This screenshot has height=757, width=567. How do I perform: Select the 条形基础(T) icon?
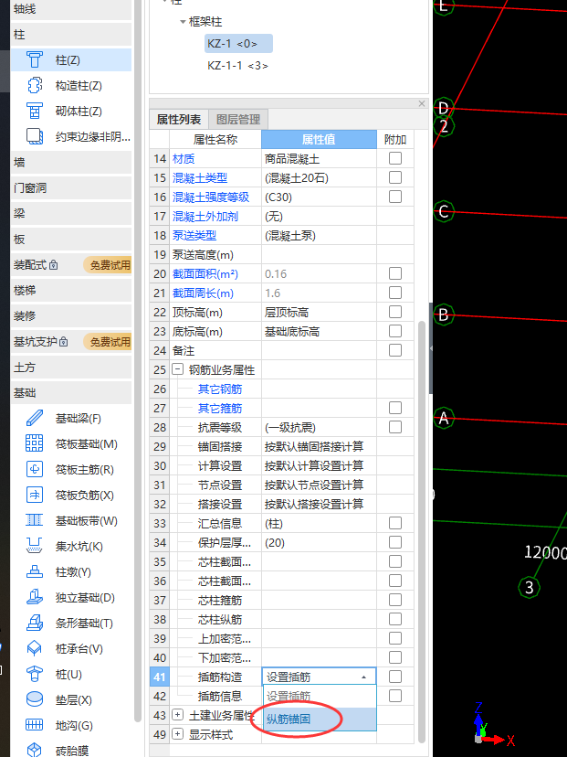point(34,623)
